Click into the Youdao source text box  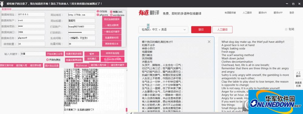point(176,74)
